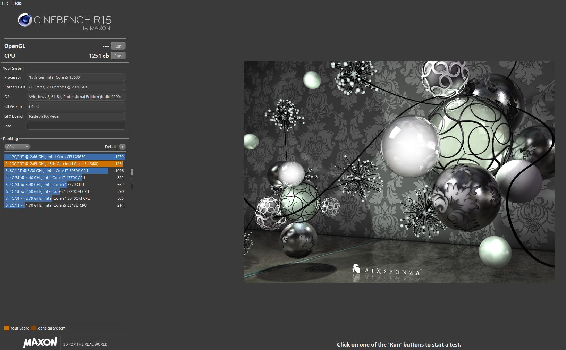Click the orange Your Score legend swatch

coord(7,328)
